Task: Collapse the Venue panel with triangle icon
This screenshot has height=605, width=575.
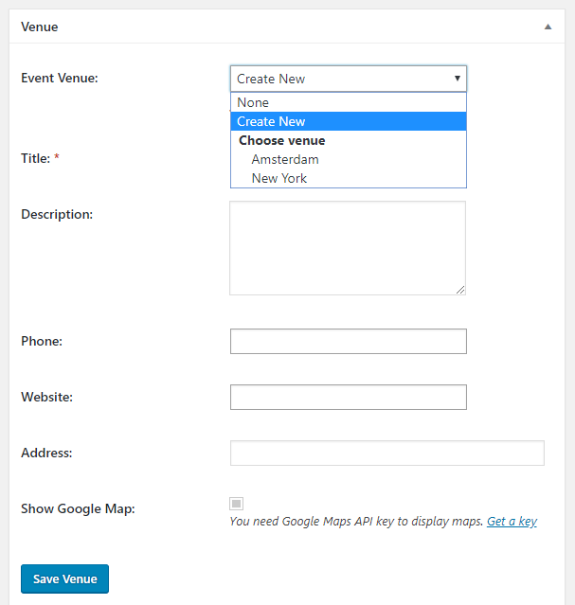Action: coord(548,27)
